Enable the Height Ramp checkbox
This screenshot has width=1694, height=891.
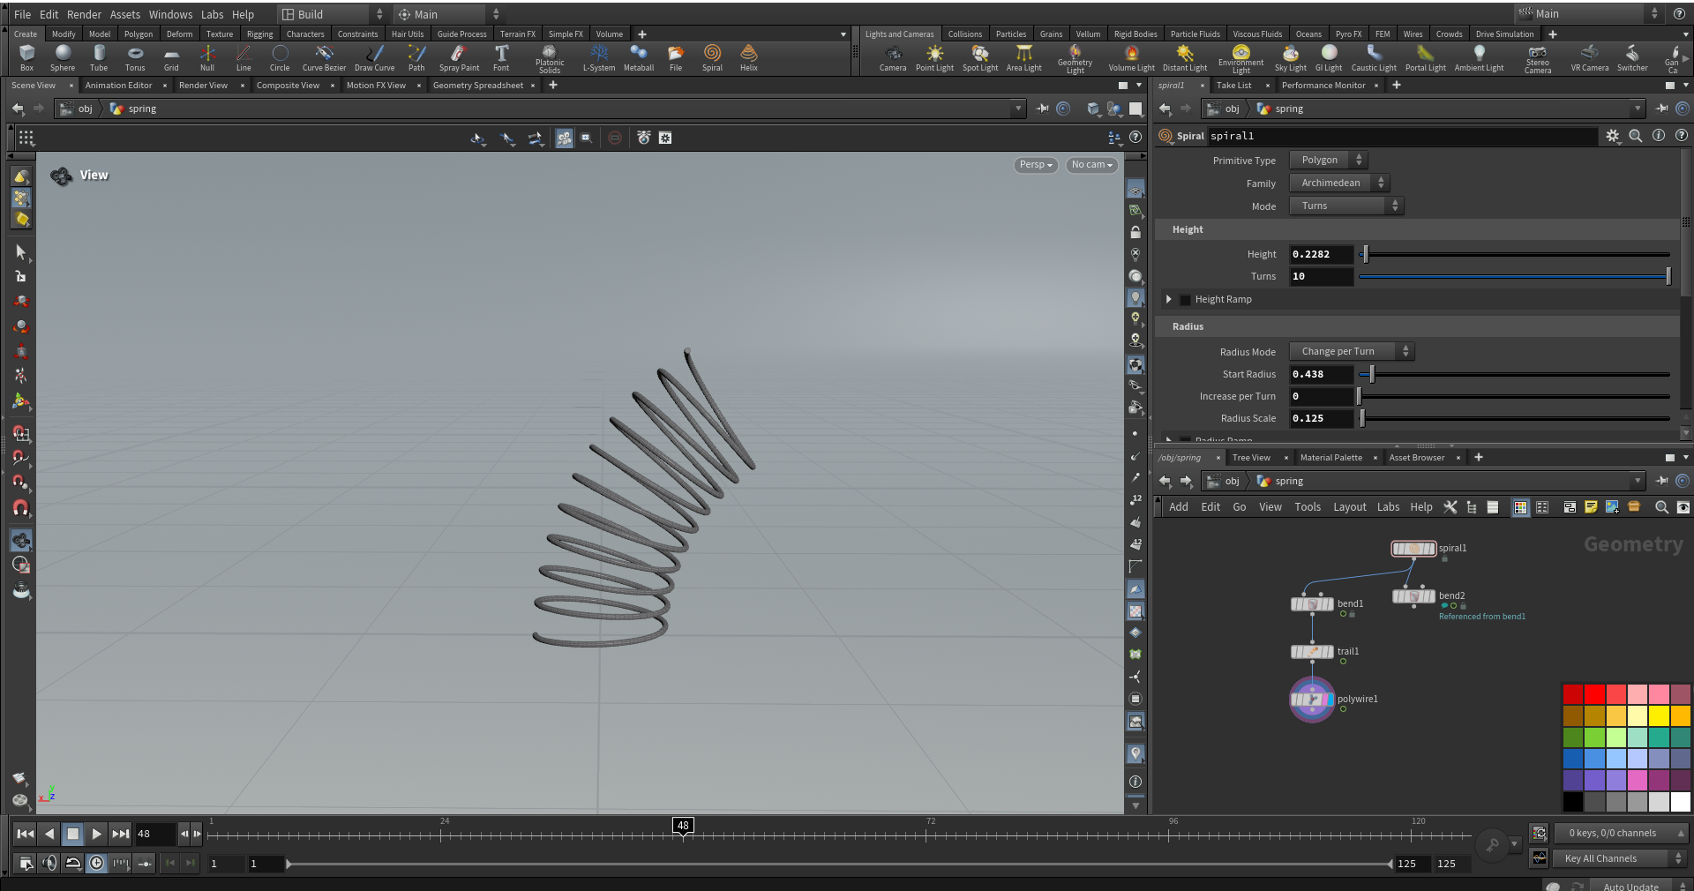(1185, 300)
